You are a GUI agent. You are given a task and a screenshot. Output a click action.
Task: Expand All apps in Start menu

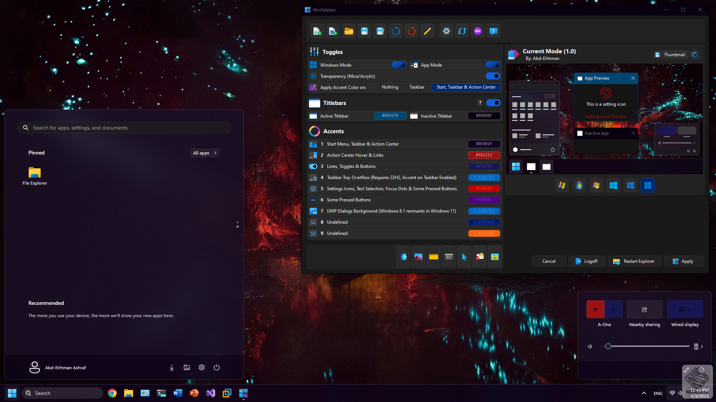click(205, 153)
